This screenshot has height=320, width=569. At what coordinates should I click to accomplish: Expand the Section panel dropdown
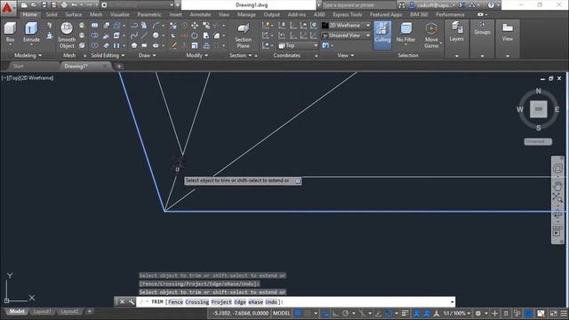click(241, 55)
